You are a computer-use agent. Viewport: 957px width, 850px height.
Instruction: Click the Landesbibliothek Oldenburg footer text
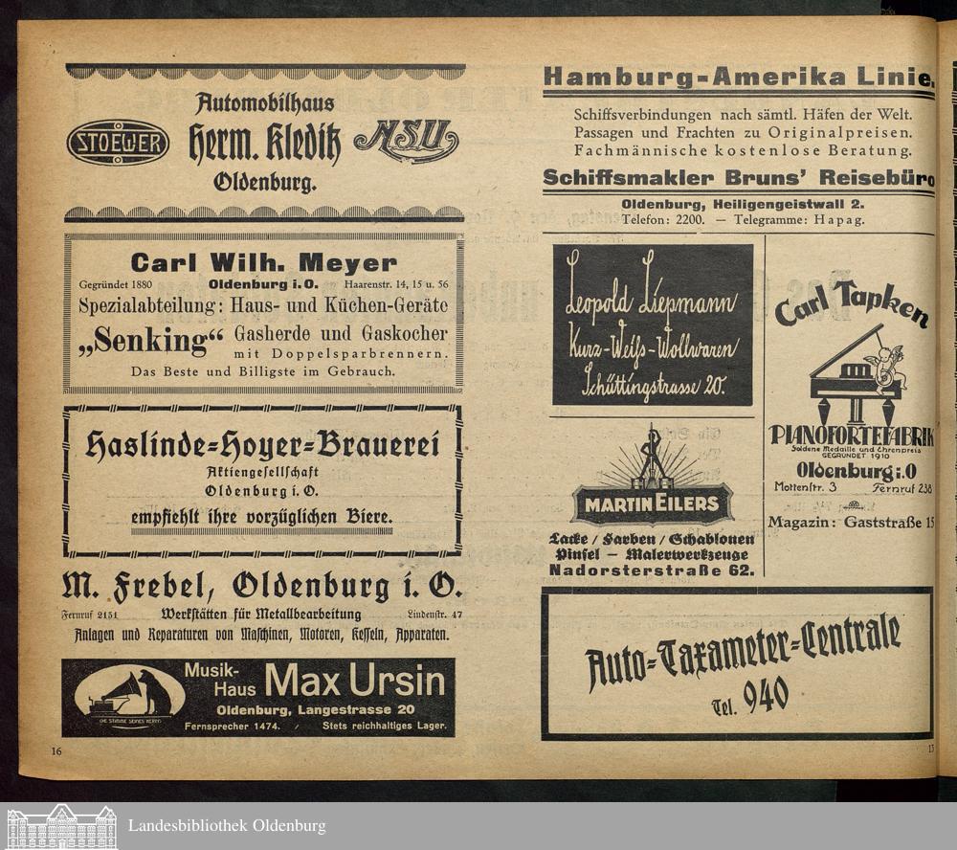pos(227,826)
